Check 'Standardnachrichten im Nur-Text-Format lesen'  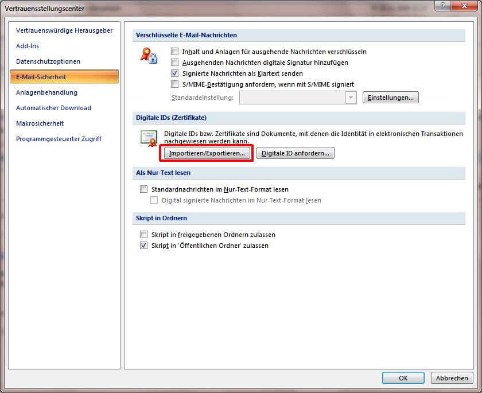[144, 189]
